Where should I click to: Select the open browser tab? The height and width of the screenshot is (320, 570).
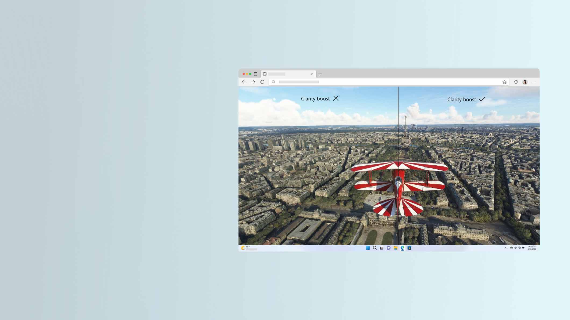pos(288,74)
